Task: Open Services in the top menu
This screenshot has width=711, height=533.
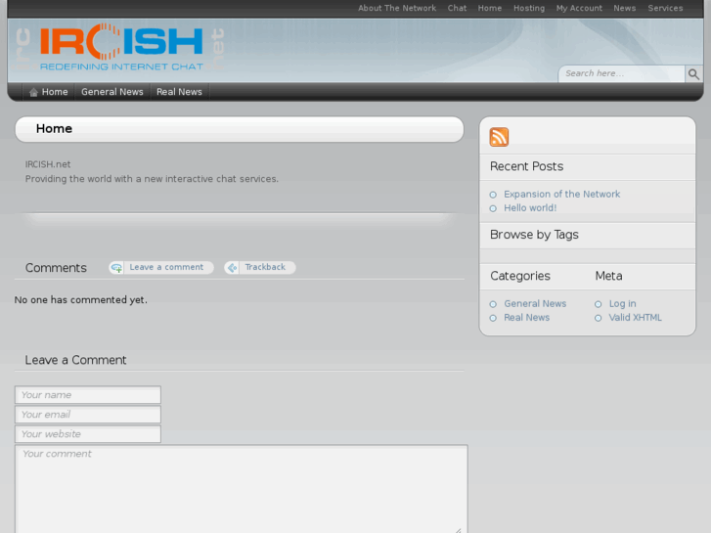Action: (x=665, y=8)
